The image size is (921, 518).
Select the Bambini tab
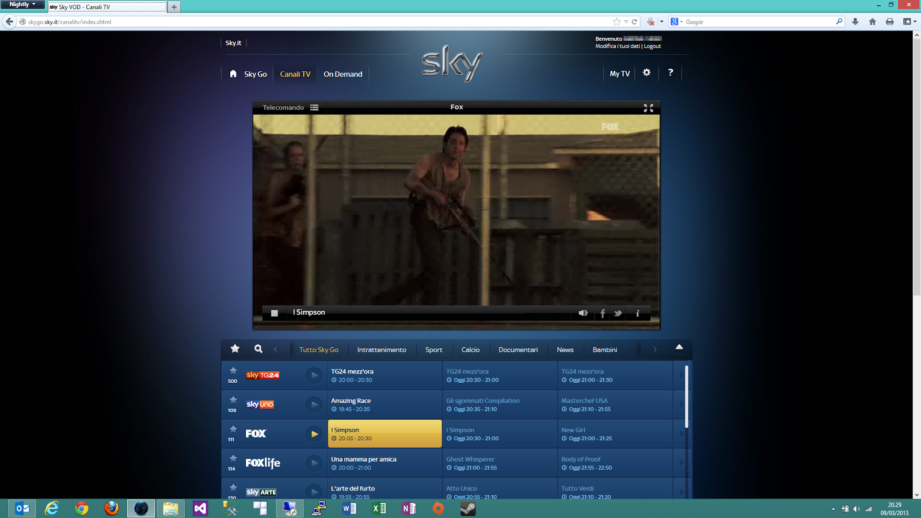click(x=605, y=349)
